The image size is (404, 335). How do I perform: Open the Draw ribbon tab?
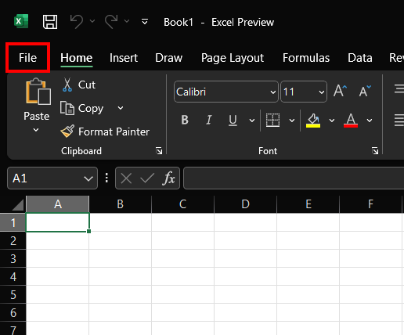click(168, 58)
